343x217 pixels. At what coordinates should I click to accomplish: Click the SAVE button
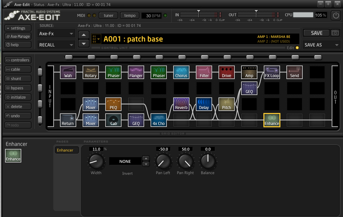point(316,33)
